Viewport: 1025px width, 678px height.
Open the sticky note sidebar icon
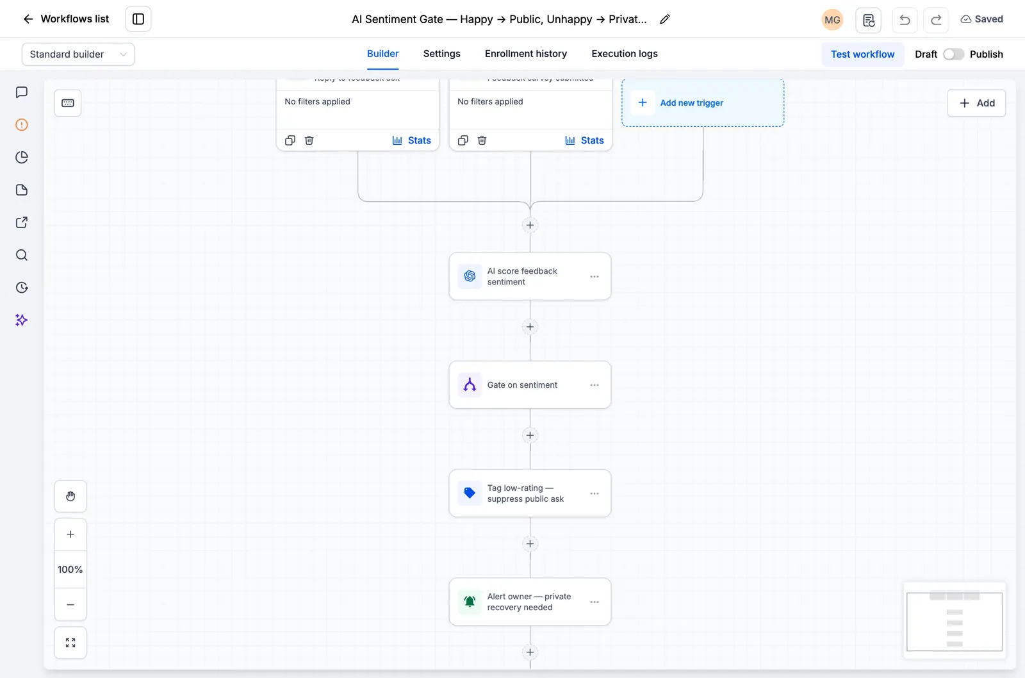pyautogui.click(x=22, y=190)
